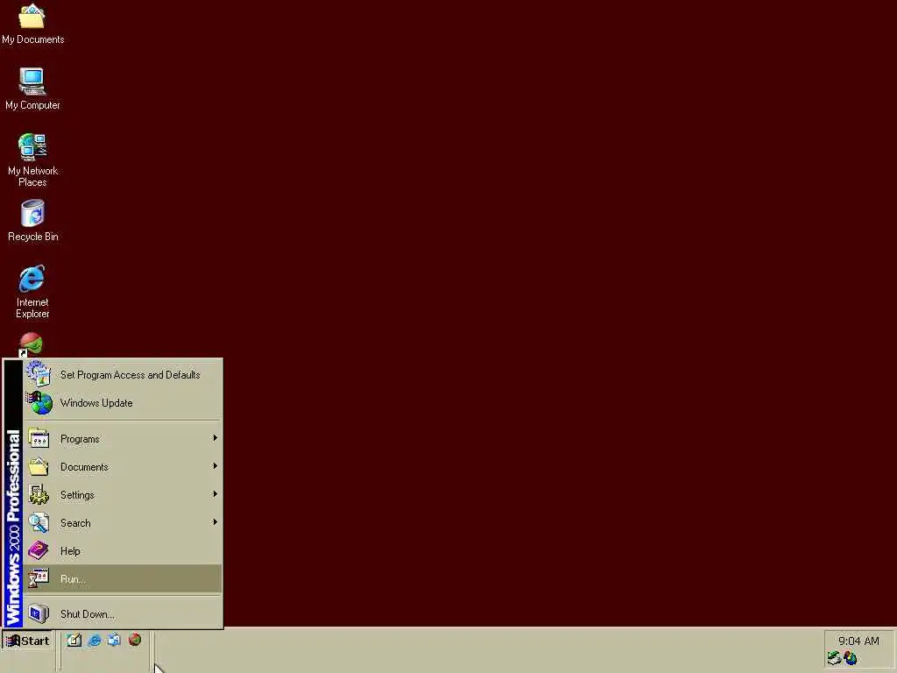Choose Shut Down... in Start menu

123,614
